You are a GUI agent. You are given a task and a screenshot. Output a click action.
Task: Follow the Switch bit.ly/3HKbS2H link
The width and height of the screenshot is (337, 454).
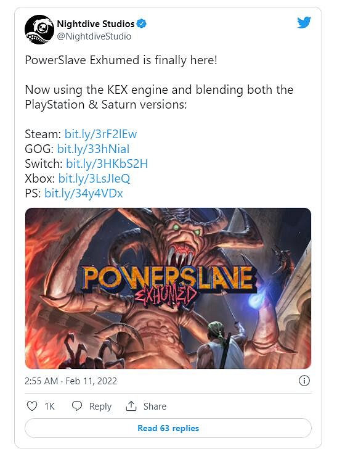pyautogui.click(x=107, y=163)
